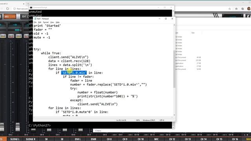
Task: Click the SLEDGE L channel fader
Action: 18,127
